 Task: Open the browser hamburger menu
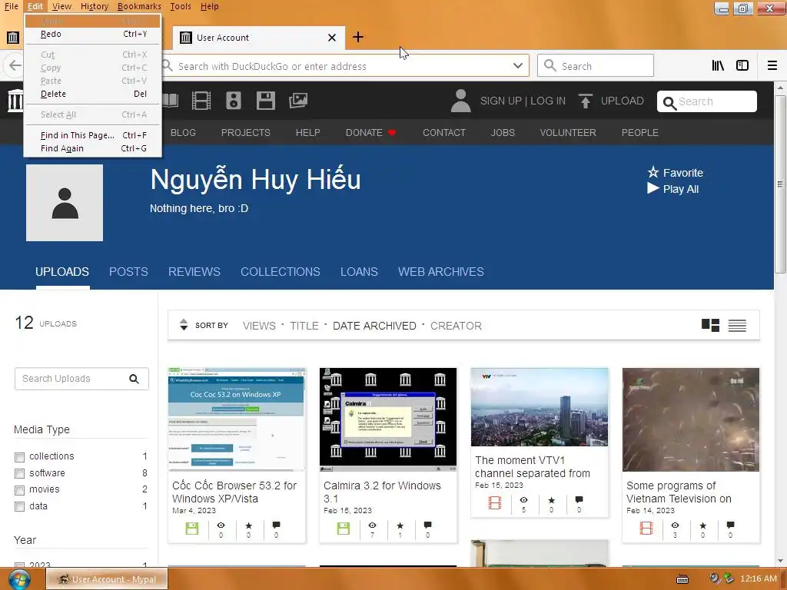coord(772,65)
